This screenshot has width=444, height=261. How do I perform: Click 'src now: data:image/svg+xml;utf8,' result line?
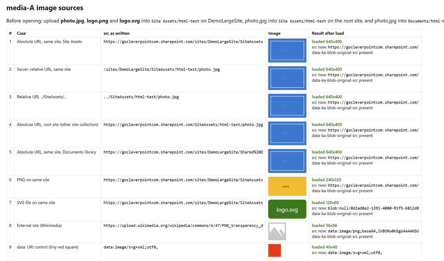click(347, 253)
